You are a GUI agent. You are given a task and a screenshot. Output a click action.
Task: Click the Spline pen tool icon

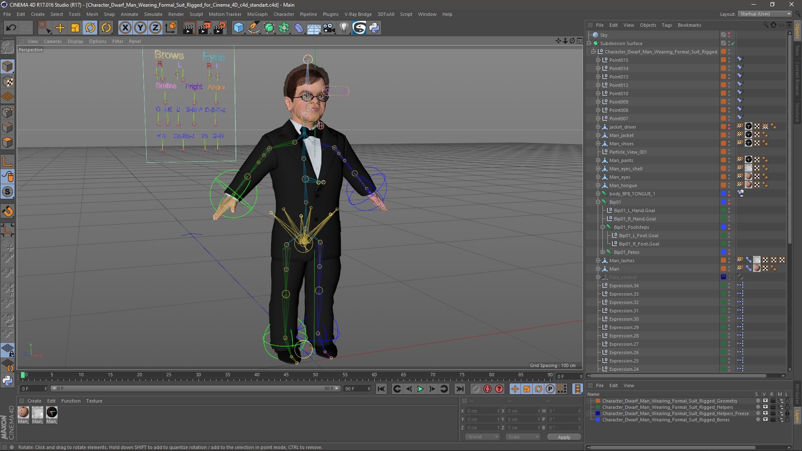pyautogui.click(x=254, y=28)
